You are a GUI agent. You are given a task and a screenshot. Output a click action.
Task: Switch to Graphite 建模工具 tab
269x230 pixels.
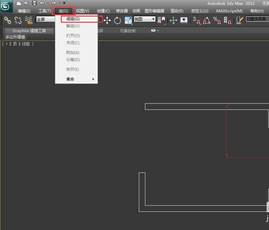[29, 31]
